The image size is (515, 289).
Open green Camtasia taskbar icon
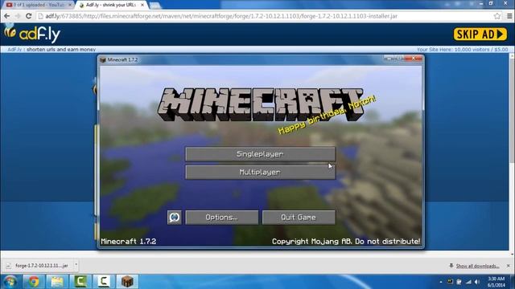coord(80,282)
